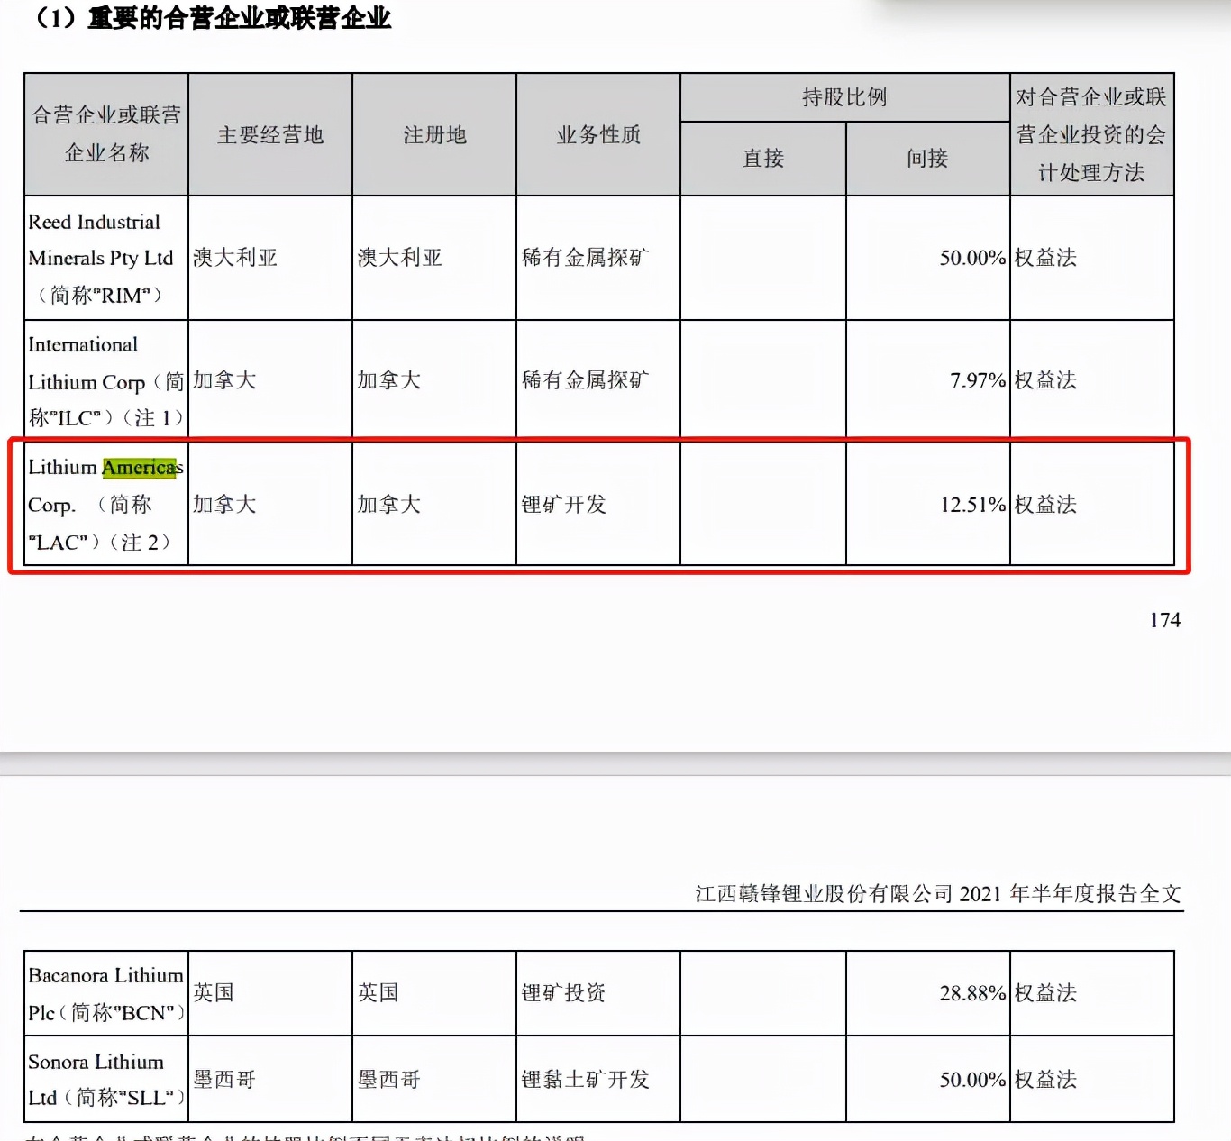Select the 7.97% shareholding value
This screenshot has width=1231, height=1141.
click(x=977, y=380)
